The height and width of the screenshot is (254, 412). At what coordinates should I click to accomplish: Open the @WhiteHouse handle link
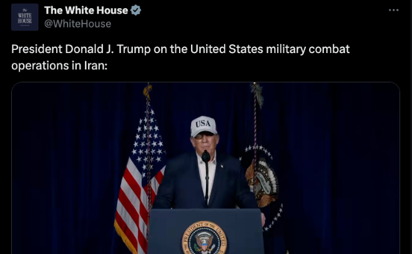tap(77, 24)
